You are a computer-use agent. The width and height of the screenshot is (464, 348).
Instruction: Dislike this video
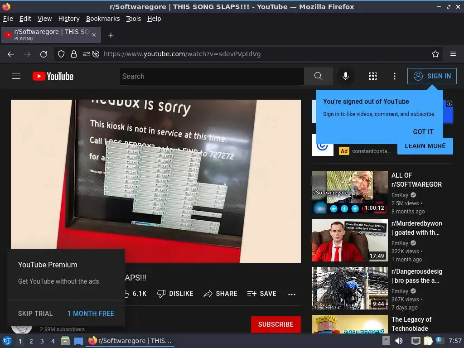click(x=175, y=294)
